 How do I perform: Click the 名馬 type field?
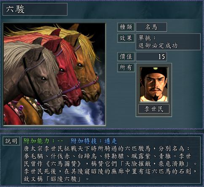[151, 27]
